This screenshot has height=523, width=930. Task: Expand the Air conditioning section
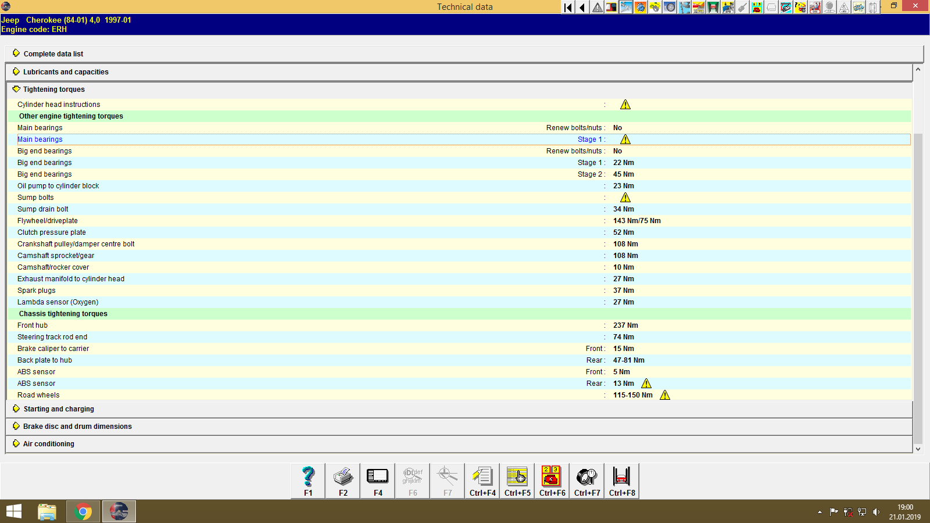48,443
